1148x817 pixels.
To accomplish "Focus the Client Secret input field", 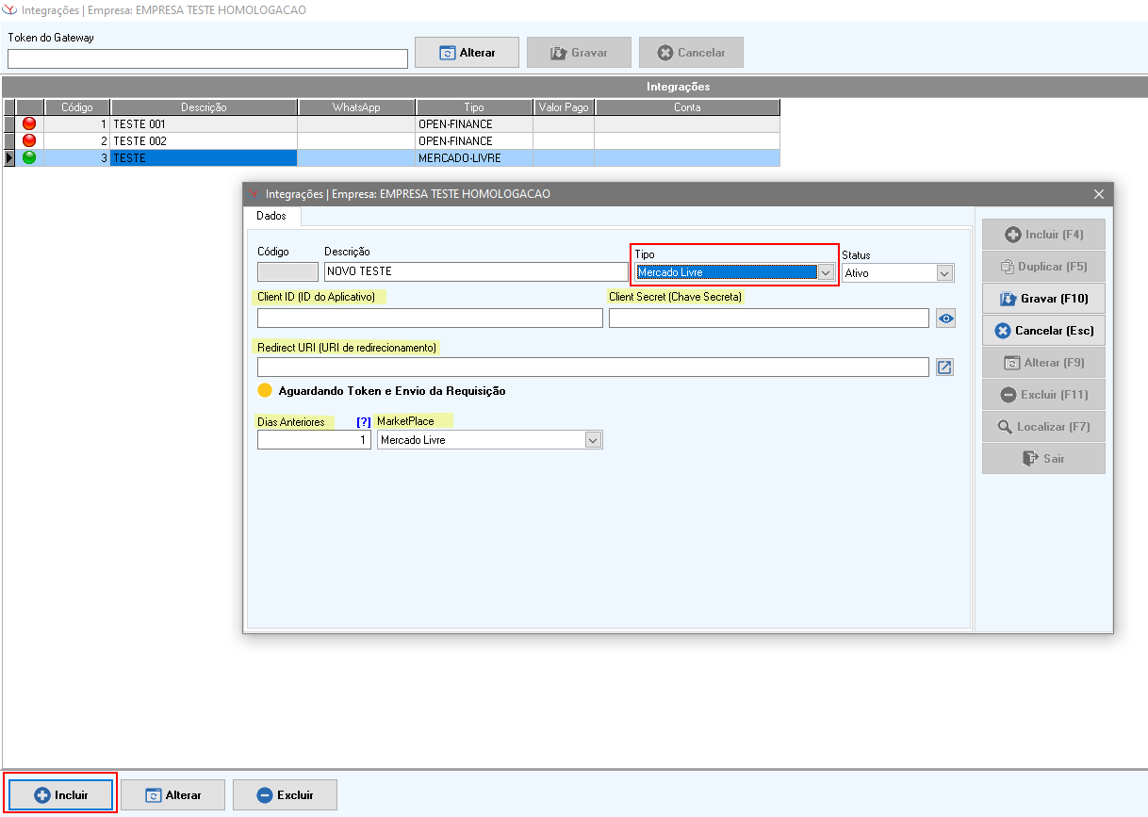I will [x=769, y=319].
